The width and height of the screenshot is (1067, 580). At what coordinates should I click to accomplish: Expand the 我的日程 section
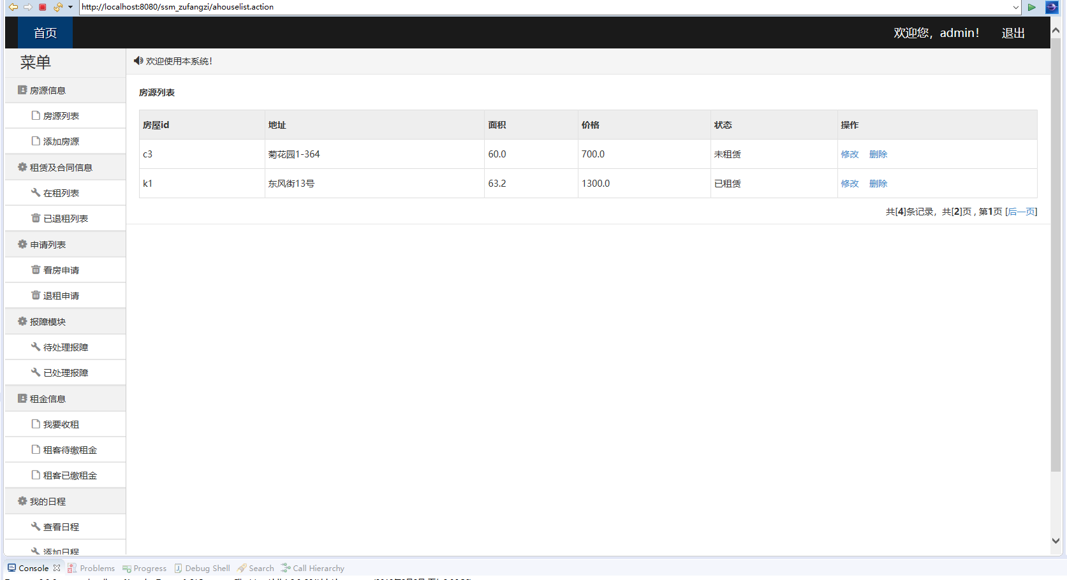[x=47, y=501]
